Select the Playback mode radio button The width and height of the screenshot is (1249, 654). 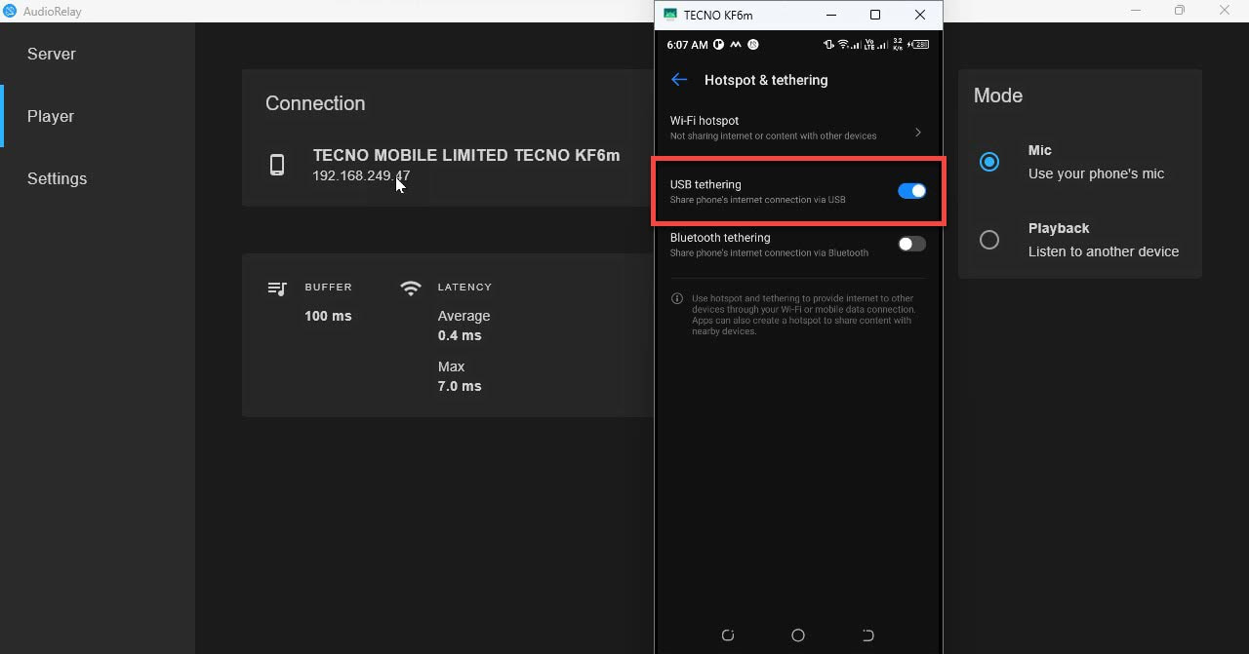pos(989,240)
